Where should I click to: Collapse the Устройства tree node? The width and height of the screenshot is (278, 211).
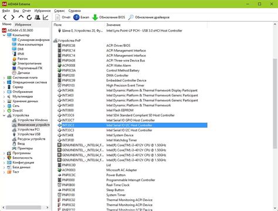4,115
